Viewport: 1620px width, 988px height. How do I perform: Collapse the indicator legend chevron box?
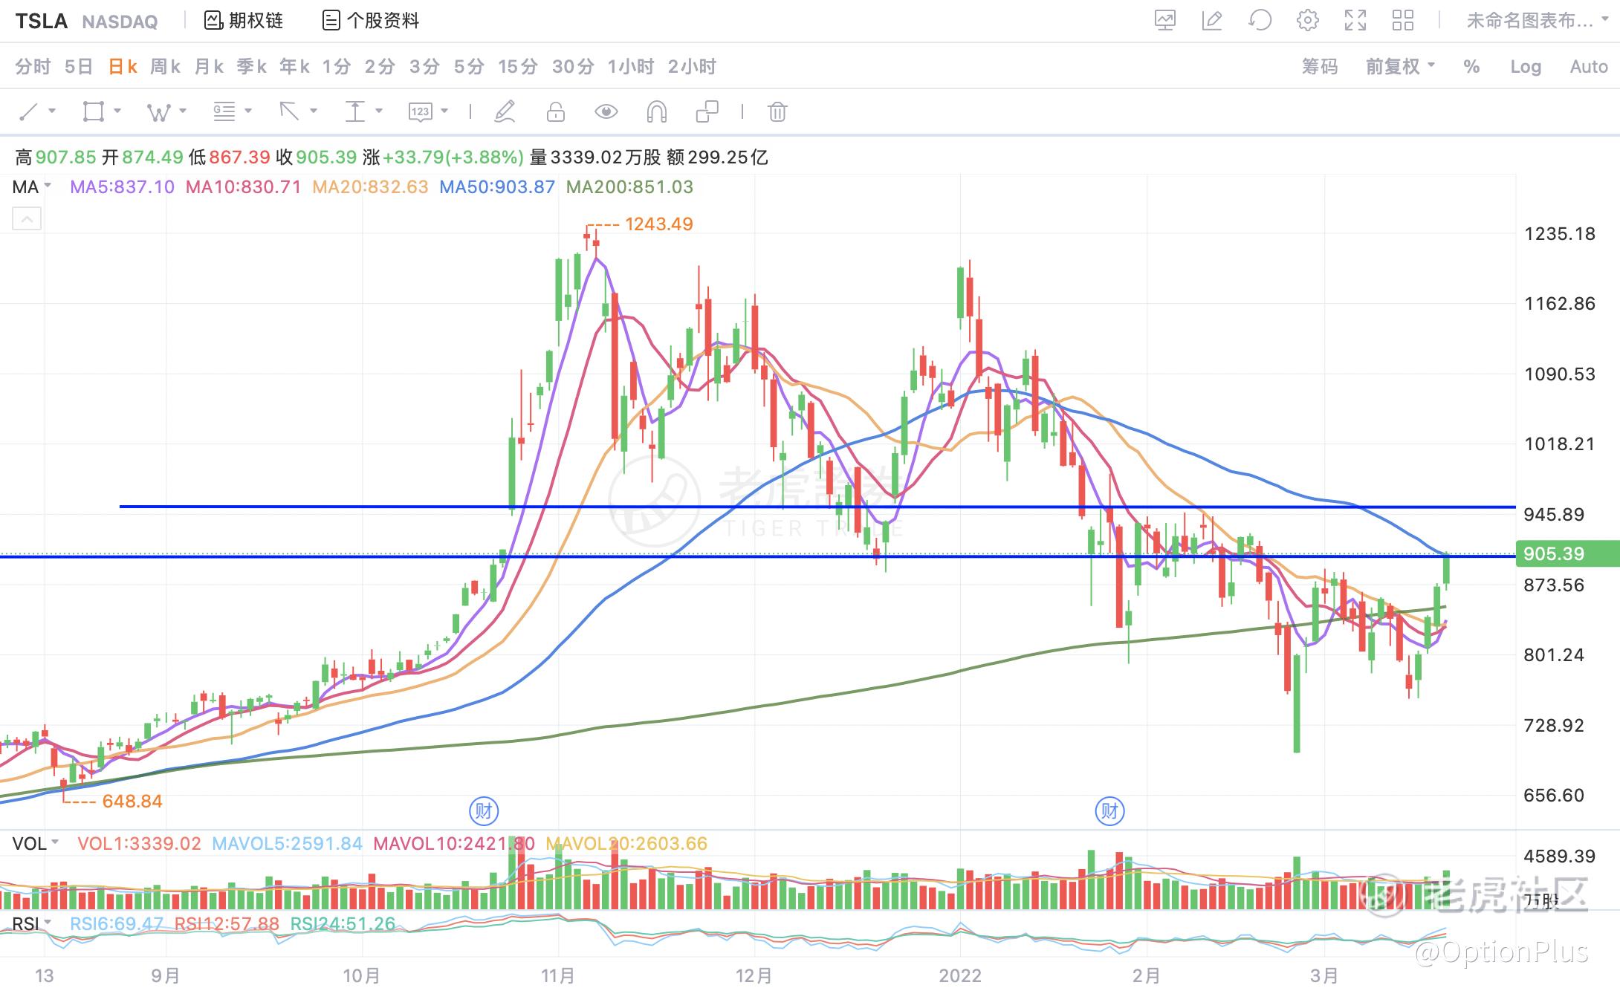point(27,219)
